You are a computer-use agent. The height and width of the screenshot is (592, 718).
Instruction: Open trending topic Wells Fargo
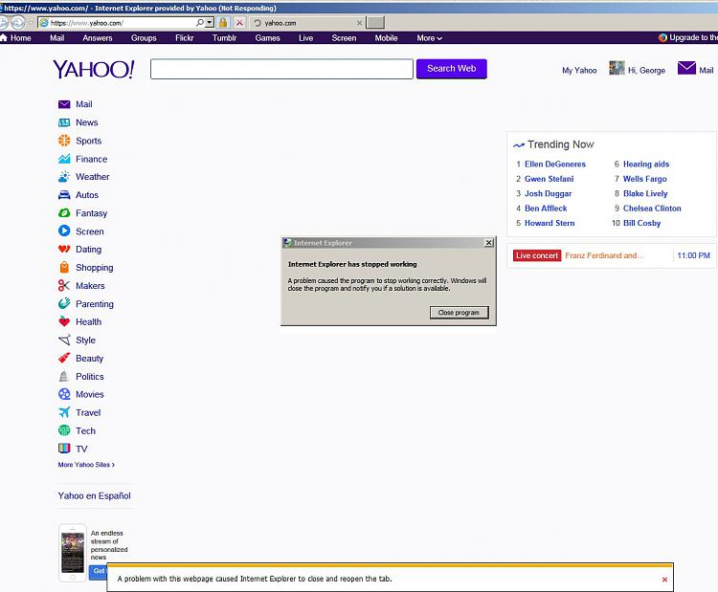644,179
